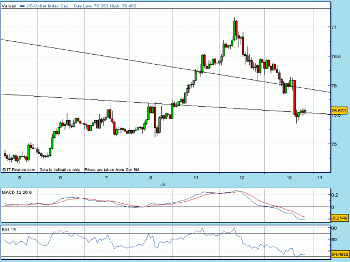Click the MACD axis label 0
Viewport: 350px width, 262px height.
[333, 207]
